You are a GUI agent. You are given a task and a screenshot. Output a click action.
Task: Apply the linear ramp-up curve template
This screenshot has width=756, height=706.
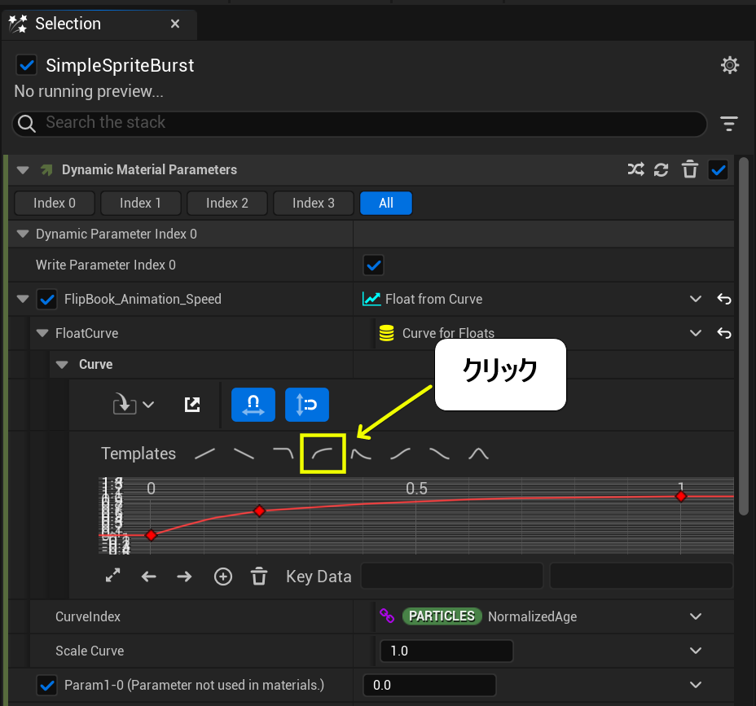pos(205,454)
